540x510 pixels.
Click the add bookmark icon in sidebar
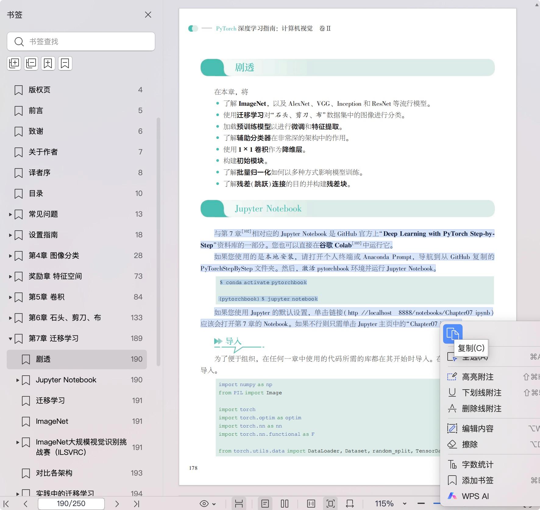pyautogui.click(x=48, y=63)
